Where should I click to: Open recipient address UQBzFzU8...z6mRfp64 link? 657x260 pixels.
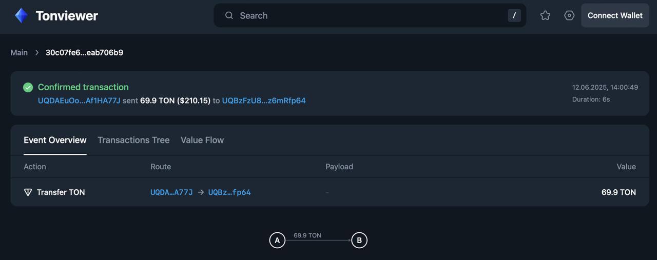tap(264, 101)
